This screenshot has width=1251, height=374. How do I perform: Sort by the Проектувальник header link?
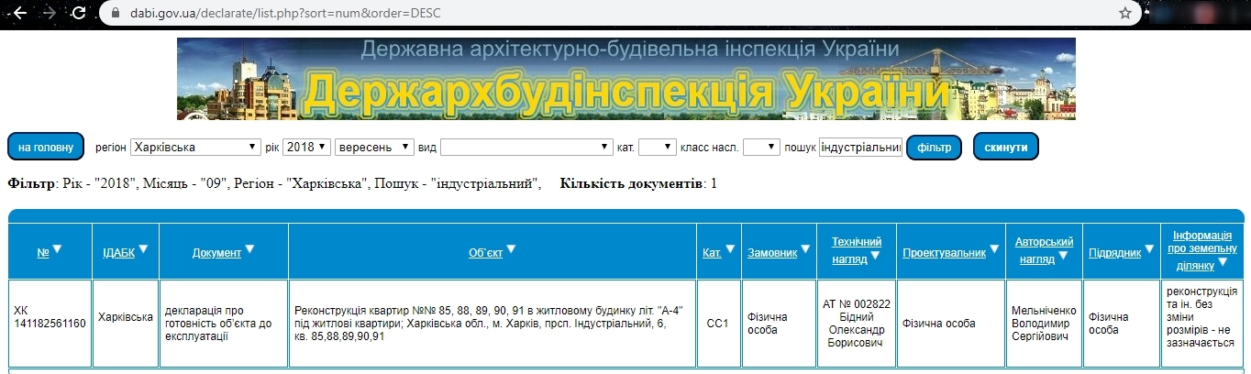click(943, 252)
